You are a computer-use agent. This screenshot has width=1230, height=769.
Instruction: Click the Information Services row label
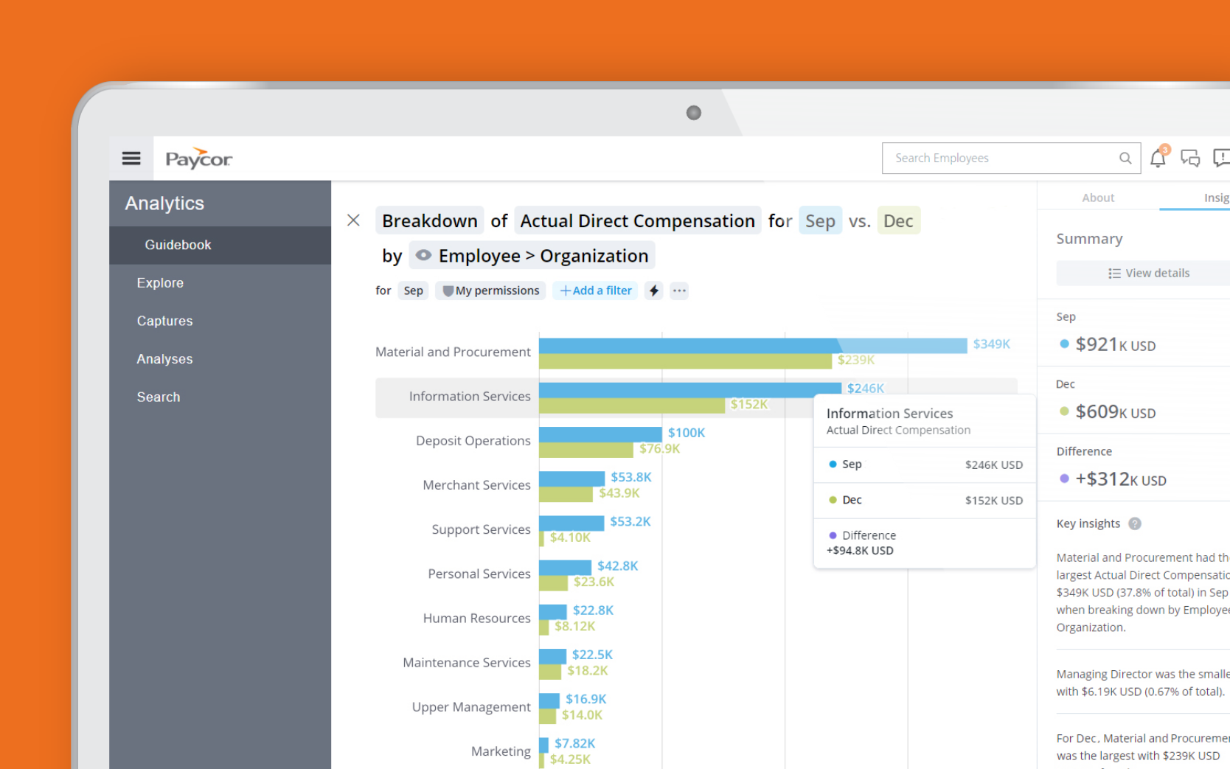pos(470,397)
